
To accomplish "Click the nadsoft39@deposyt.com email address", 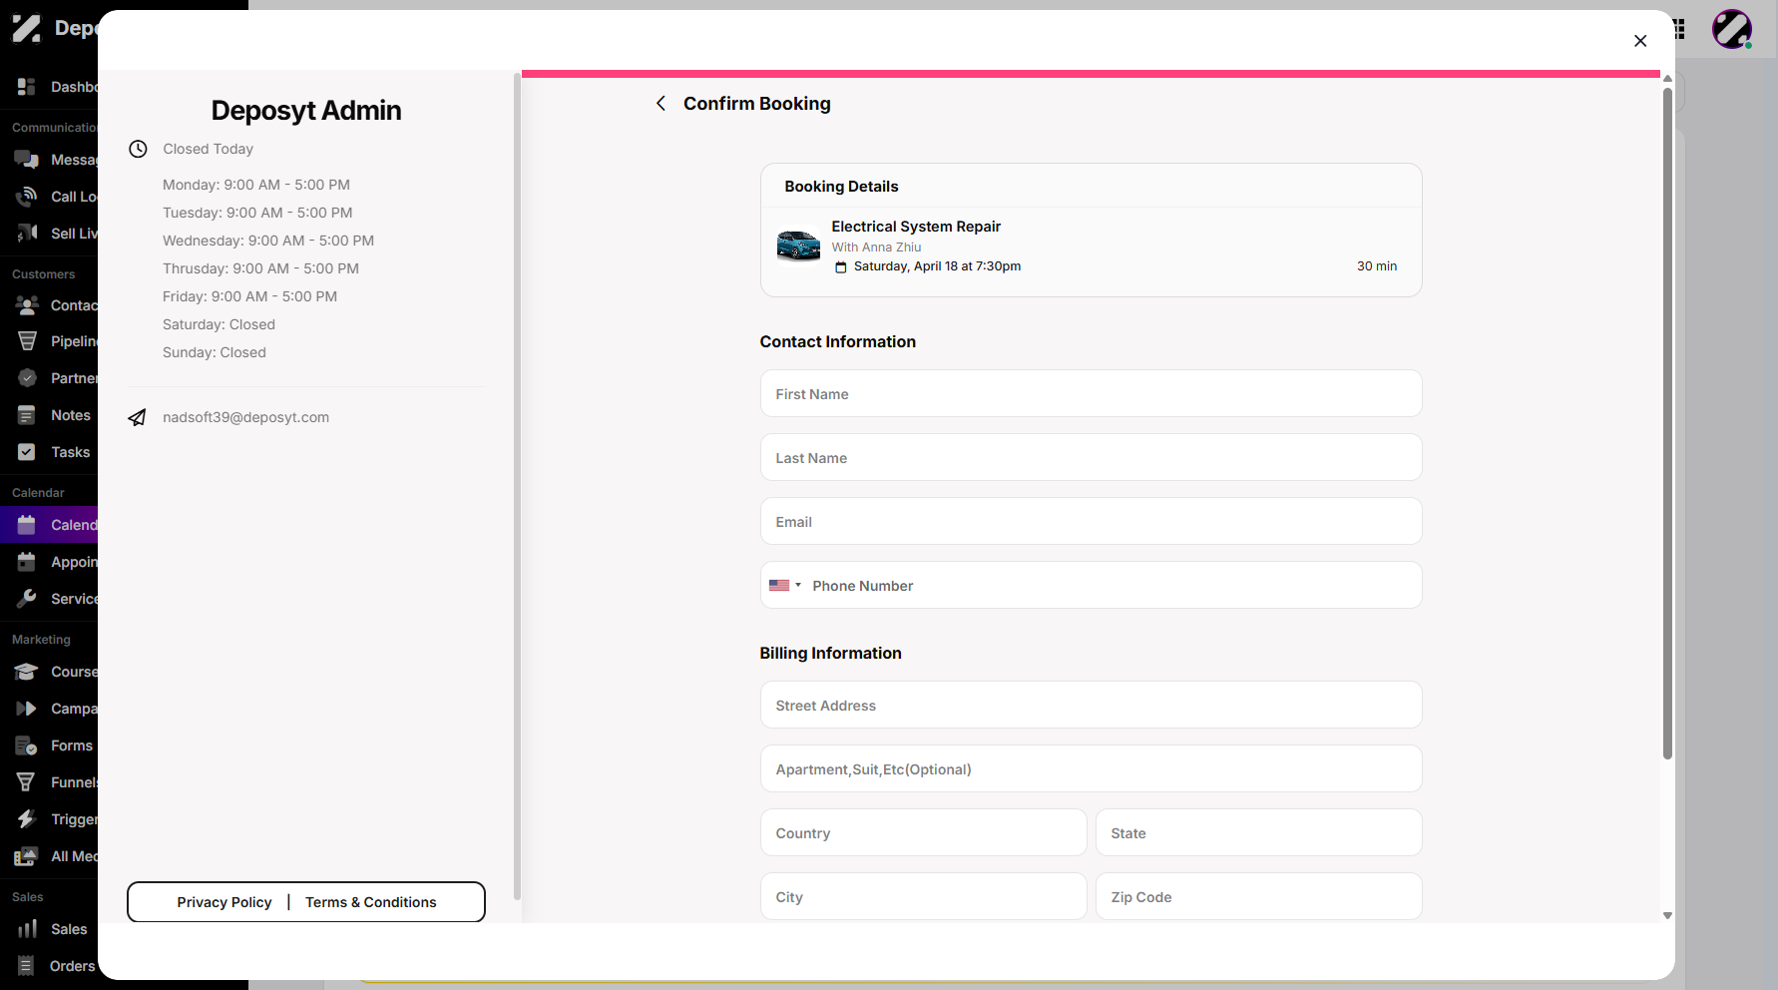I will click(x=245, y=417).
